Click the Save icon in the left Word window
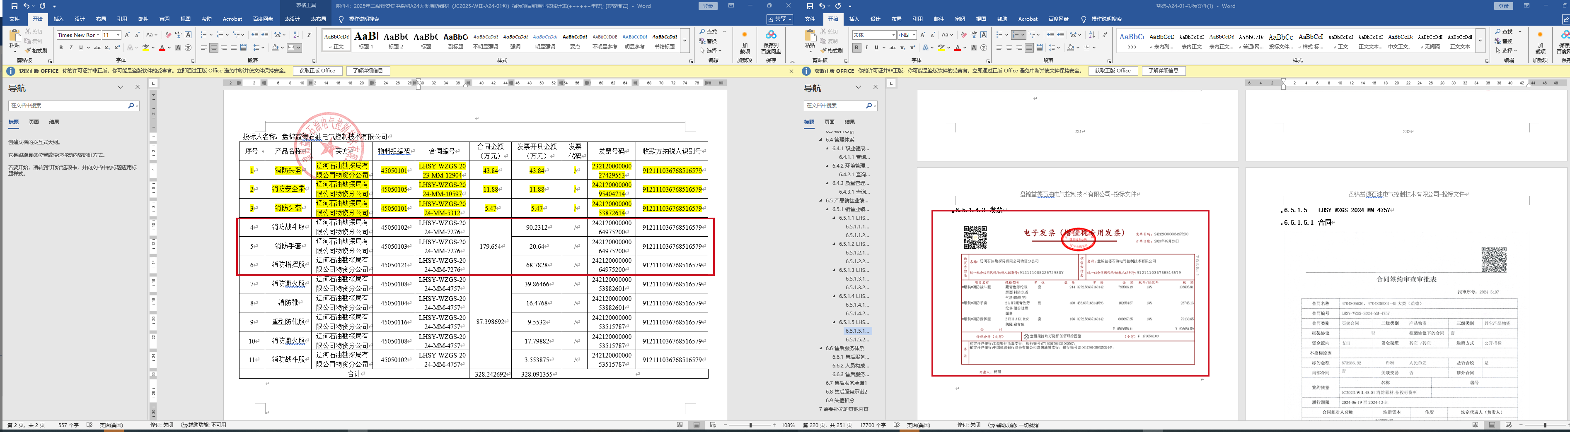Image resolution: width=1570 pixels, height=432 pixels. click(x=15, y=6)
